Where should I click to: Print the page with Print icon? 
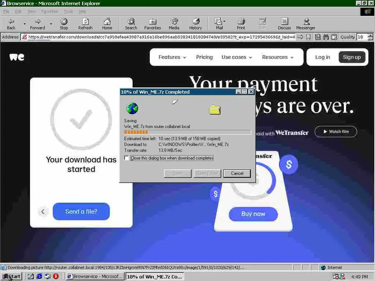coord(241,24)
